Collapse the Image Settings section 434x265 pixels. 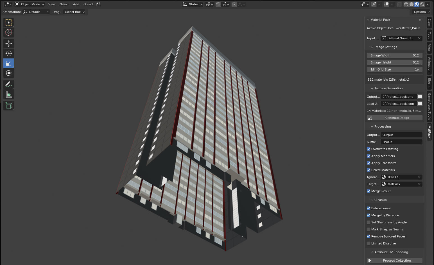point(385,47)
